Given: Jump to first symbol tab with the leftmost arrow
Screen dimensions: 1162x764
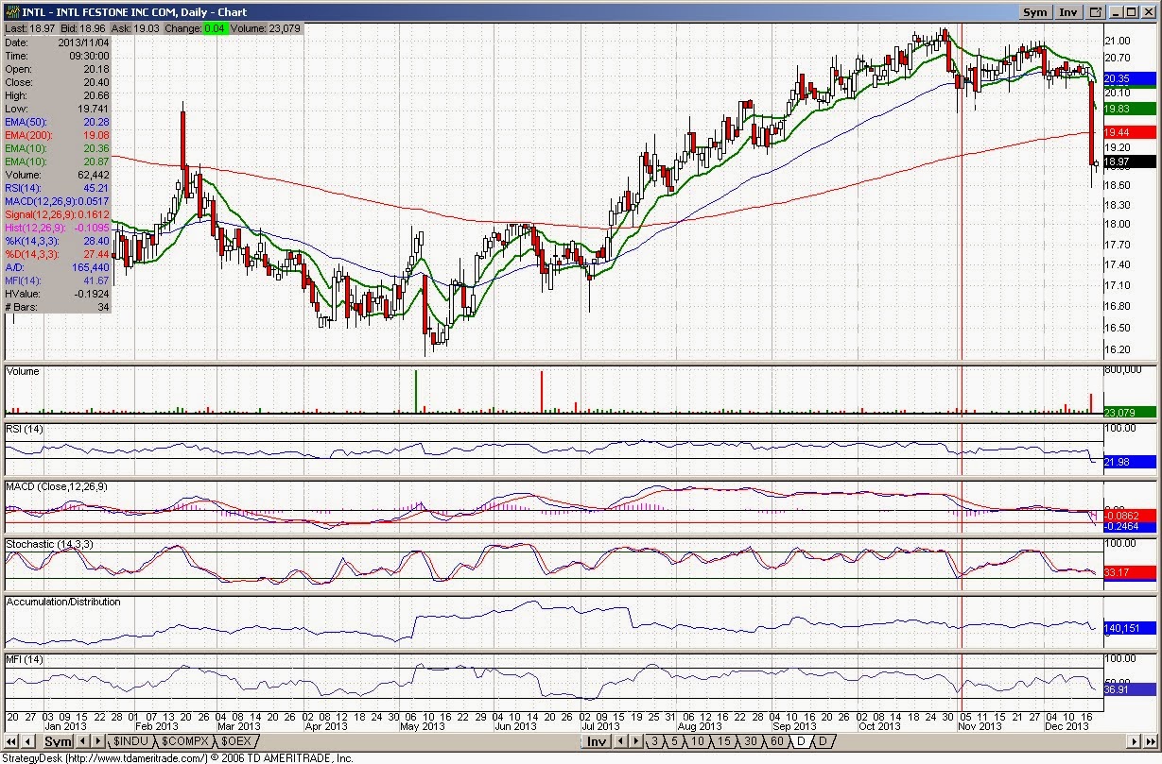Looking at the screenshot, I should pyautogui.click(x=12, y=742).
